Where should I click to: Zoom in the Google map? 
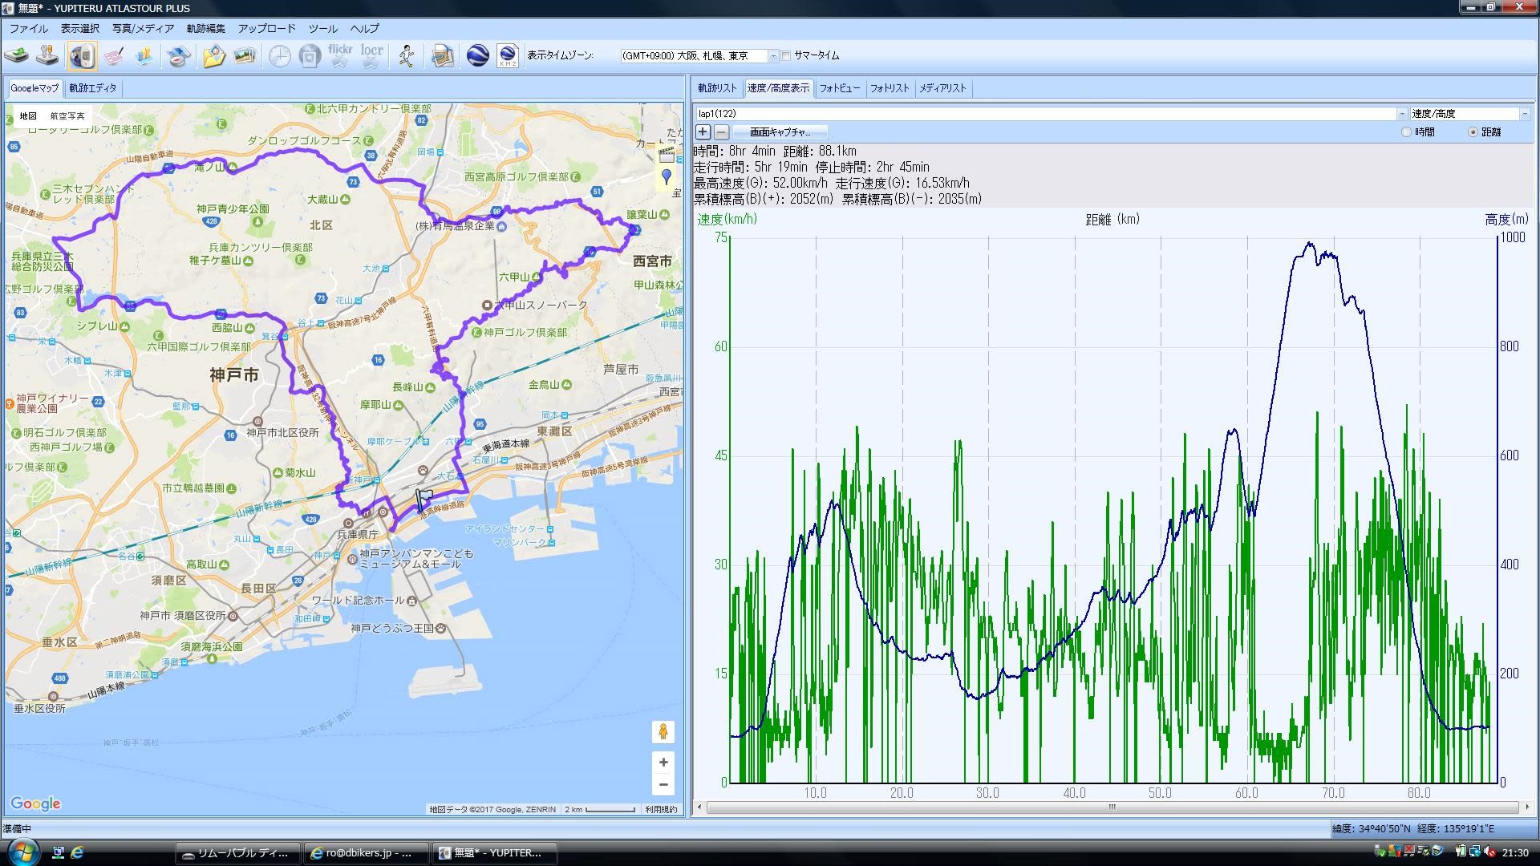click(x=663, y=762)
